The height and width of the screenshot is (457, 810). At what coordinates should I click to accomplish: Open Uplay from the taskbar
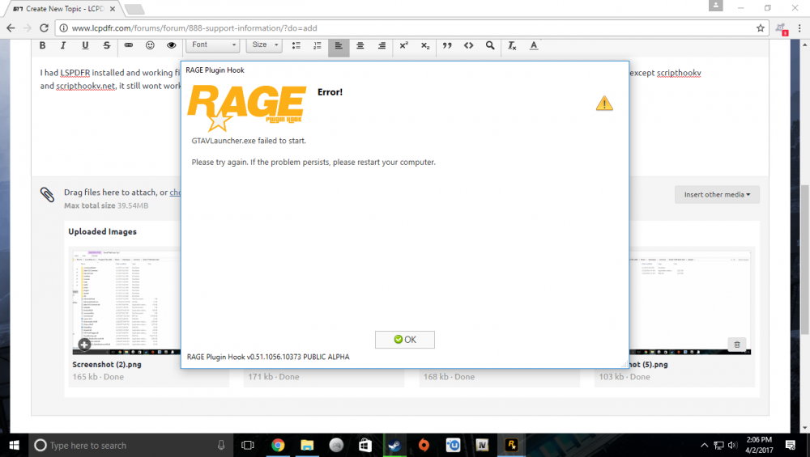453,445
